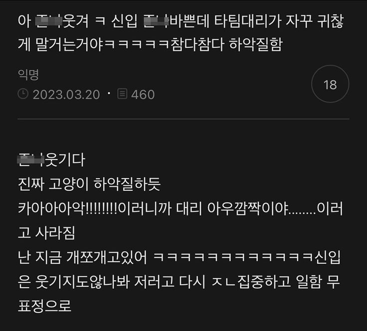
Task: Select the anonymous author label 익명
Action: pos(28,74)
